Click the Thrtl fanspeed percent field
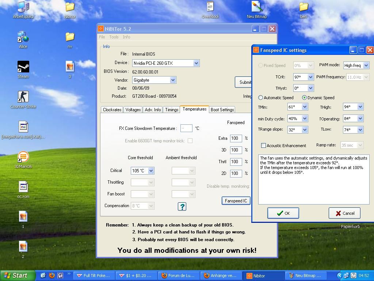Image resolution: width=374 pixels, height=281 pixels. coord(236,161)
